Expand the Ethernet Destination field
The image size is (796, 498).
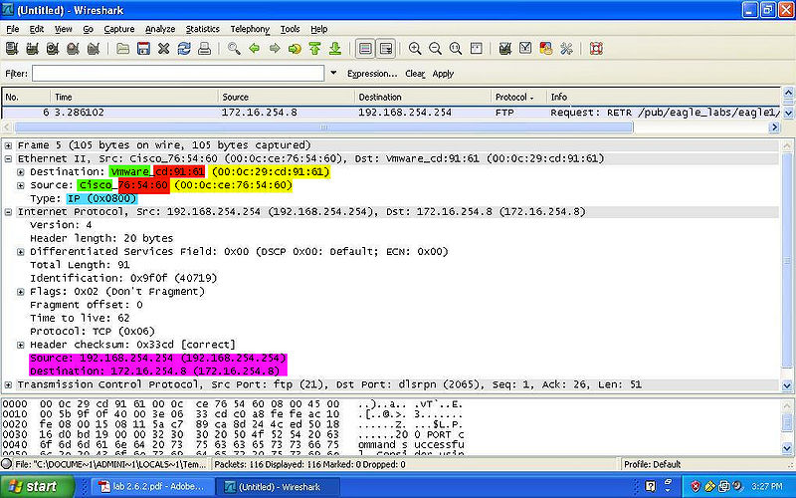pyautogui.click(x=21, y=171)
